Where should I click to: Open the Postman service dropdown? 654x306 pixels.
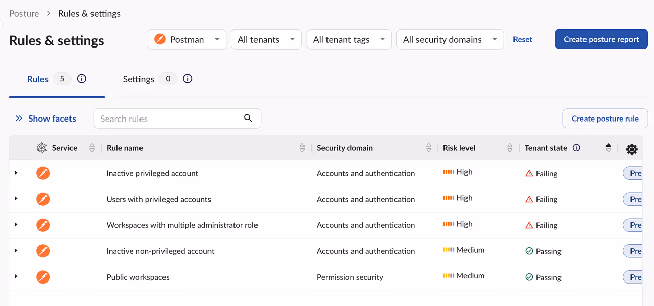tap(187, 39)
